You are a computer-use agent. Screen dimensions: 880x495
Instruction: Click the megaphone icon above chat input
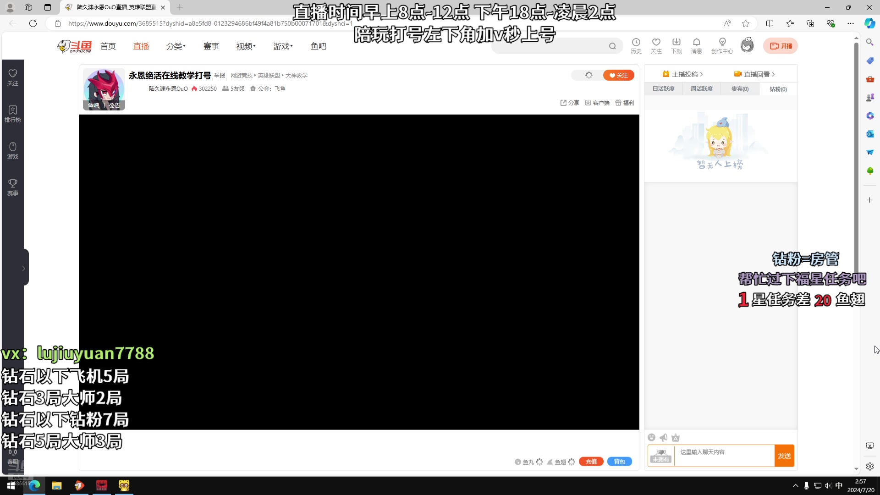(664, 437)
